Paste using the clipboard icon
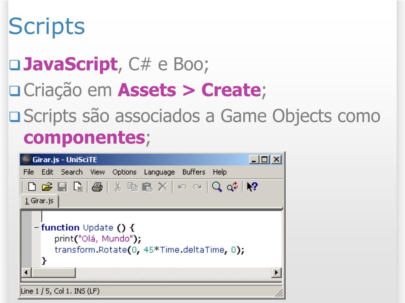Viewport: 405px width, 303px height. pyautogui.click(x=148, y=187)
